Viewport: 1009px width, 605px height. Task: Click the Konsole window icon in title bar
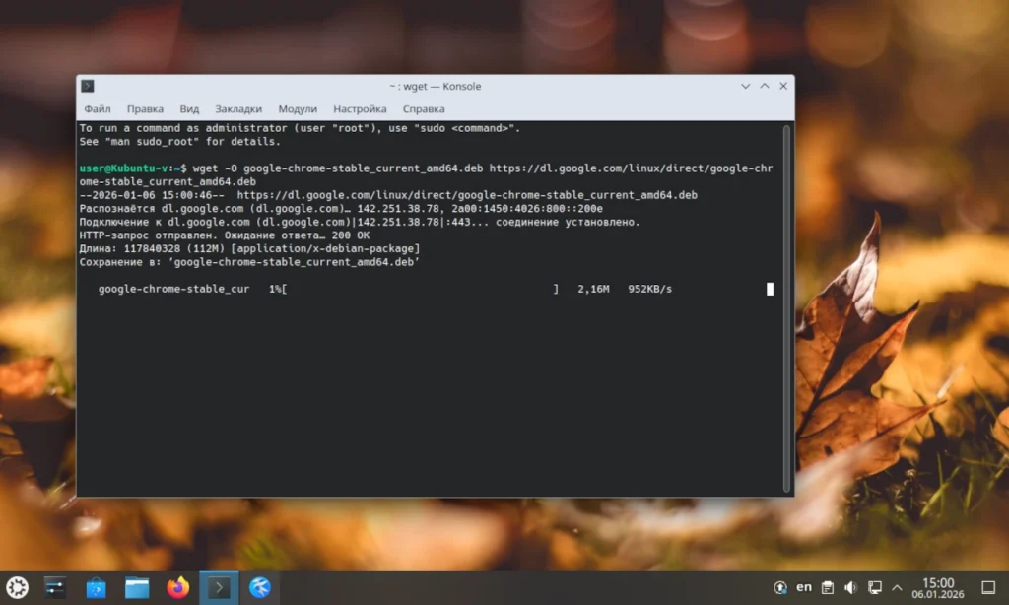88,86
